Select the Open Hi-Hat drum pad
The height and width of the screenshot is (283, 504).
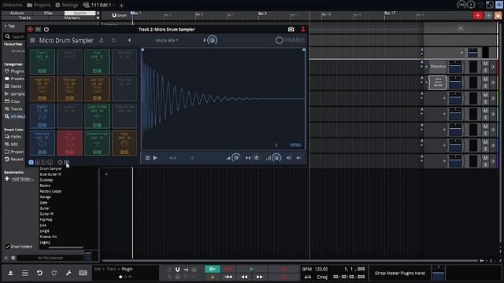(97, 116)
